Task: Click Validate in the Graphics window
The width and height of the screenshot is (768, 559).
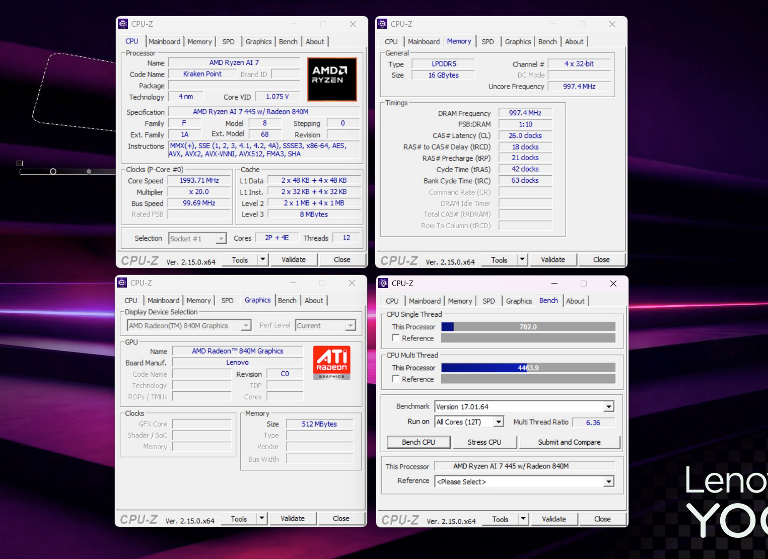Action: [x=293, y=519]
